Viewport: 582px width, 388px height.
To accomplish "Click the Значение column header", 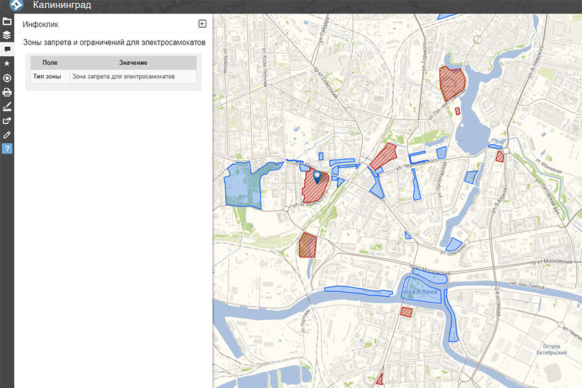I will tap(133, 63).
